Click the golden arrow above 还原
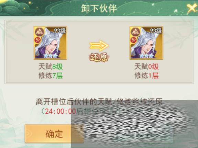Screen dimensions: 198x148 point(99,46)
